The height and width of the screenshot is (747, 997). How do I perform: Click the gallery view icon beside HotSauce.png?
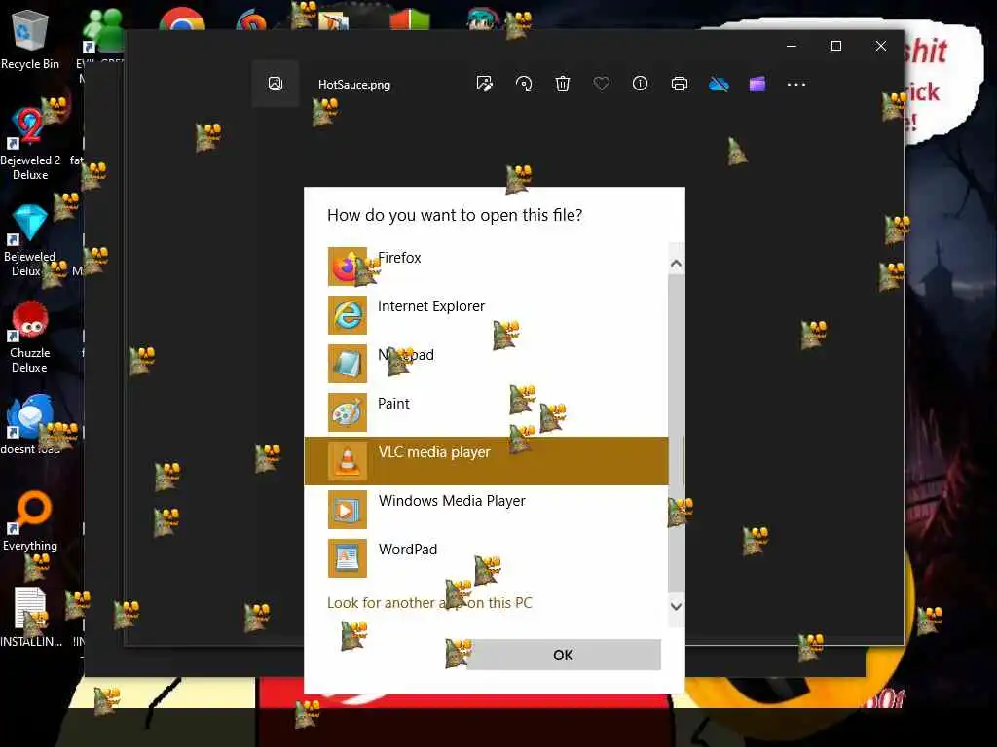pos(276,84)
